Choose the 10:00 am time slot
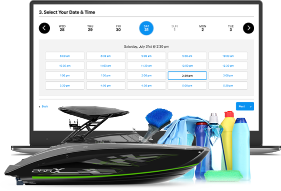Image resolution: width=281 pixels, height=191 pixels. tap(228, 56)
